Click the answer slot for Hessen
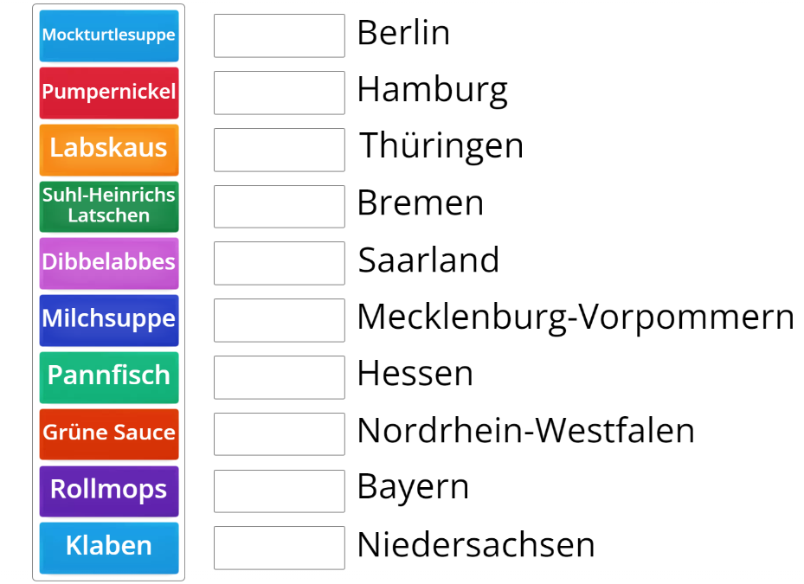 pos(279,377)
